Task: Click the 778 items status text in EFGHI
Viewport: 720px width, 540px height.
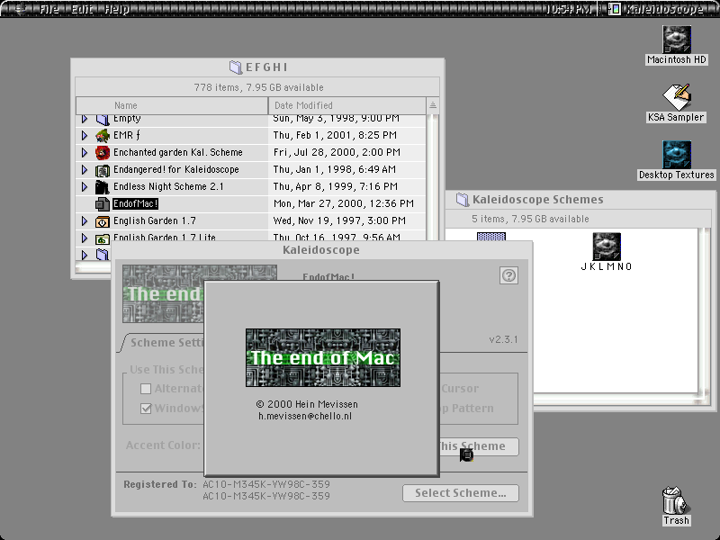Action: point(258,87)
